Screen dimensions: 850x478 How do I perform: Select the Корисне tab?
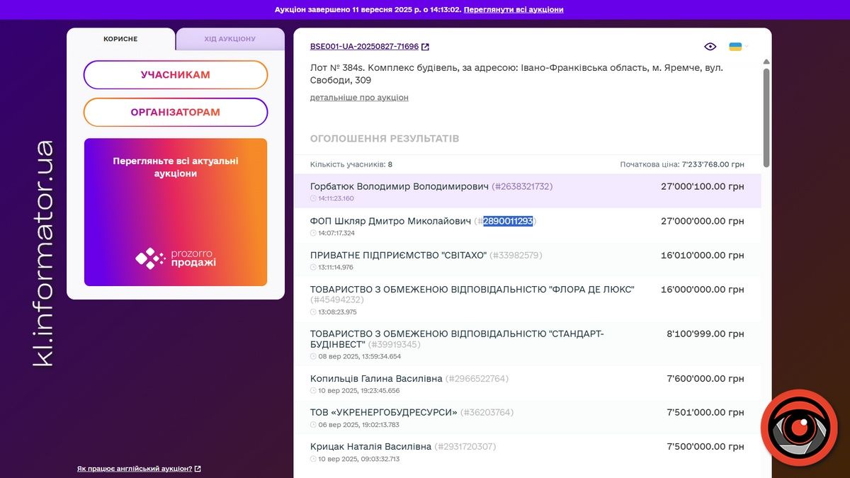(120, 39)
